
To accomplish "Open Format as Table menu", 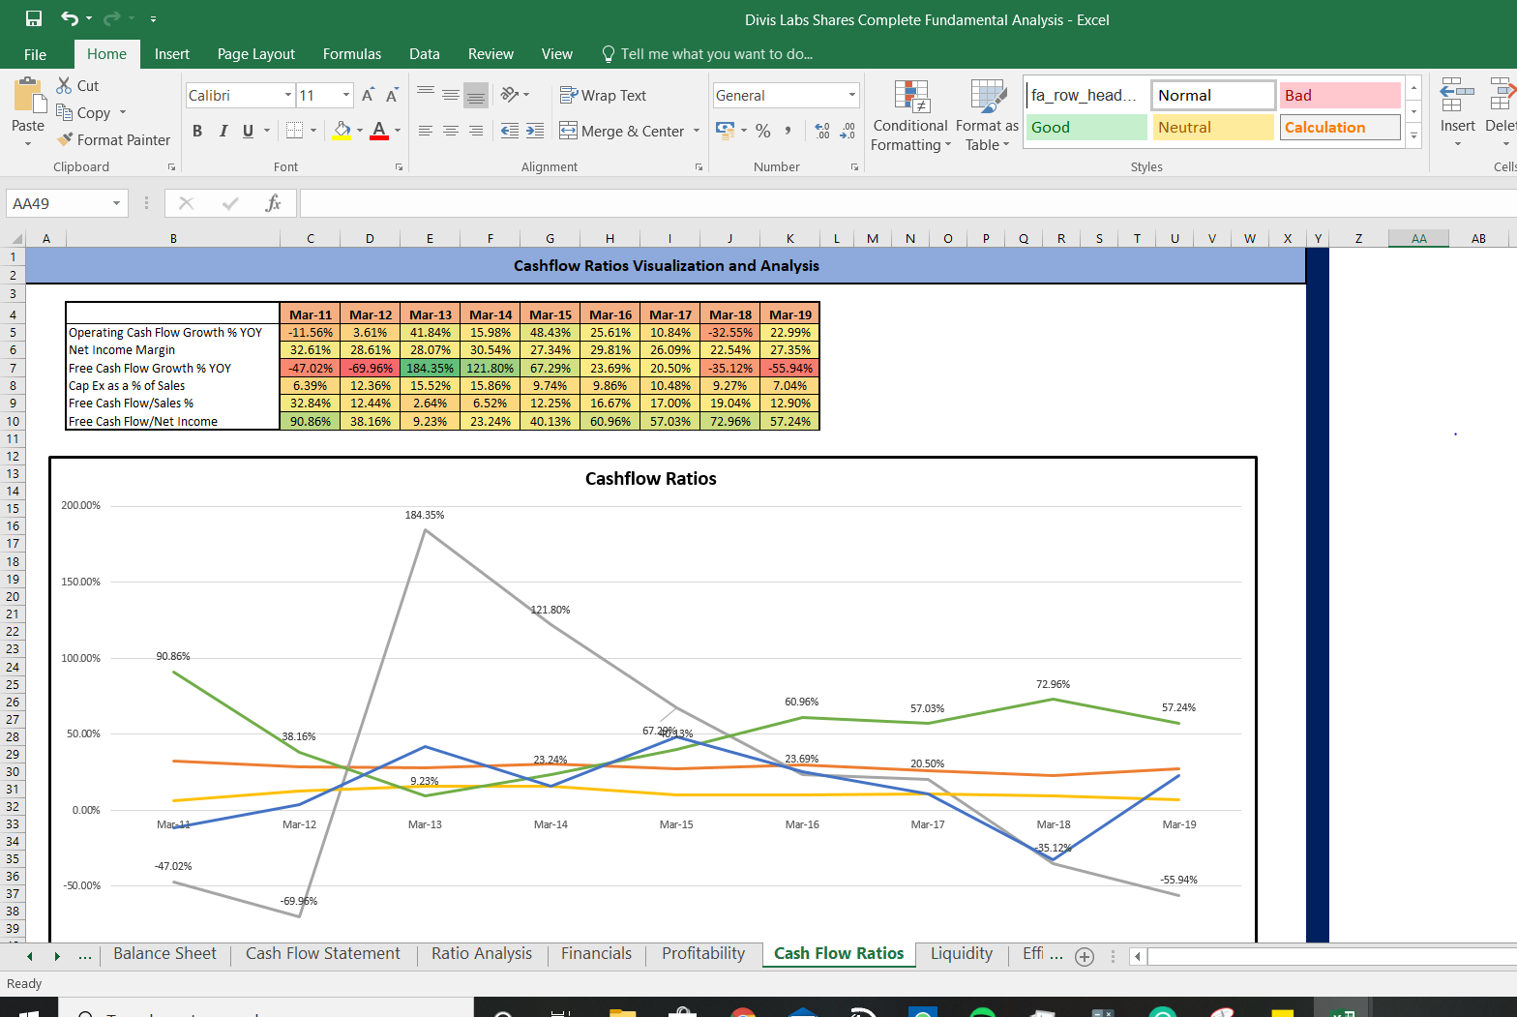I will point(987,116).
